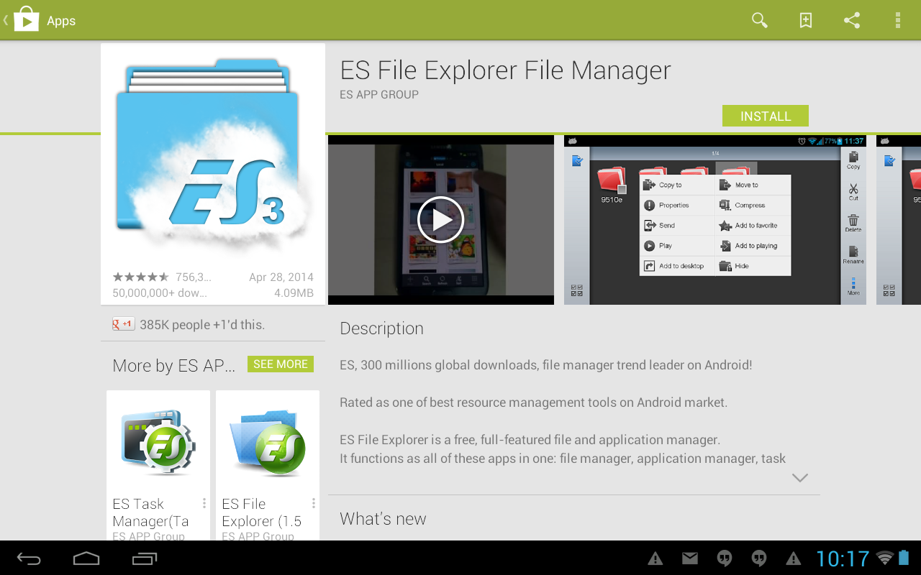
Task: Click the Google +1 button
Action: coord(123,324)
